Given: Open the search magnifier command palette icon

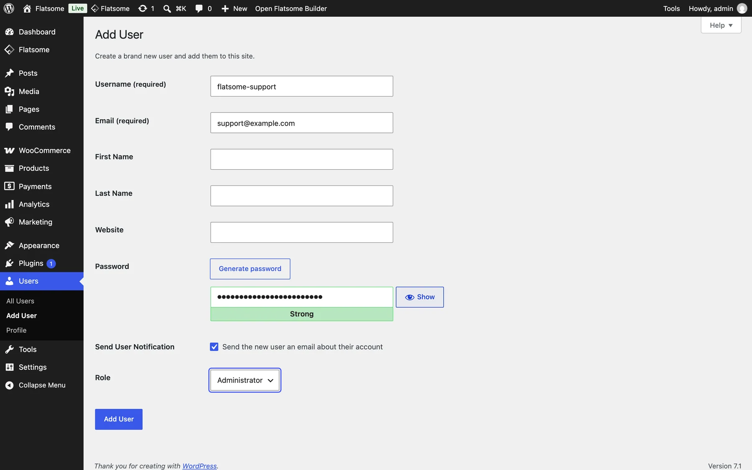Looking at the screenshot, I should (167, 8).
